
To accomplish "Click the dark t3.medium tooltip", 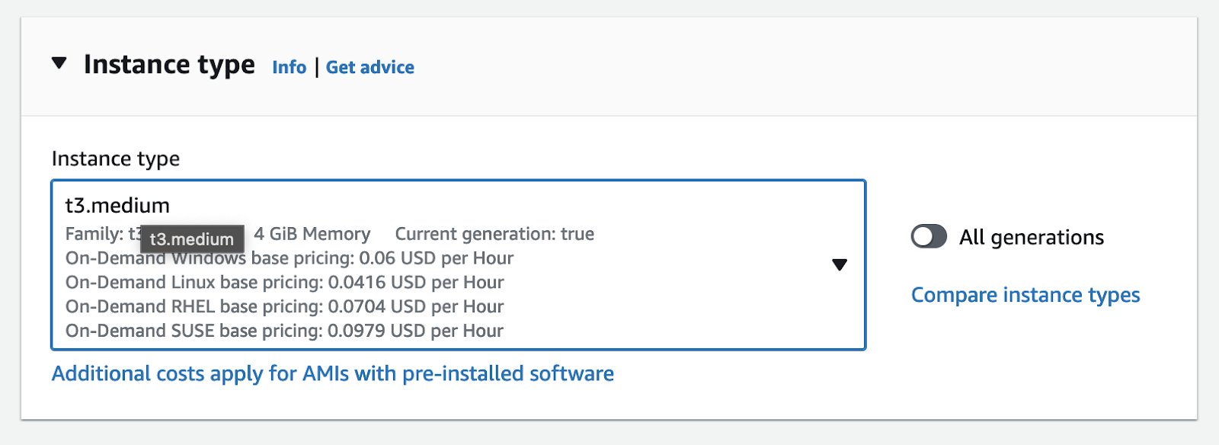I will click(x=192, y=239).
